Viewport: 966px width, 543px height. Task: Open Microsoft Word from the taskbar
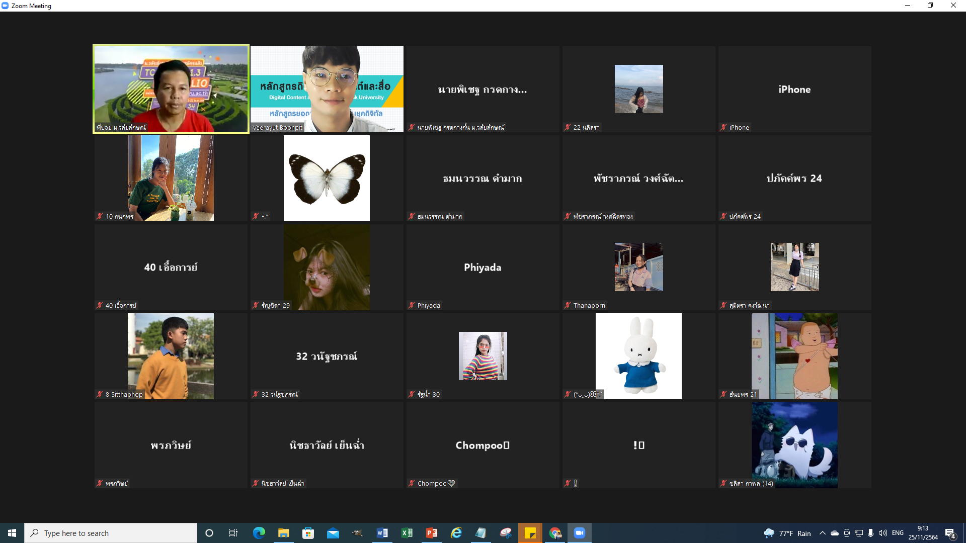pos(382,533)
